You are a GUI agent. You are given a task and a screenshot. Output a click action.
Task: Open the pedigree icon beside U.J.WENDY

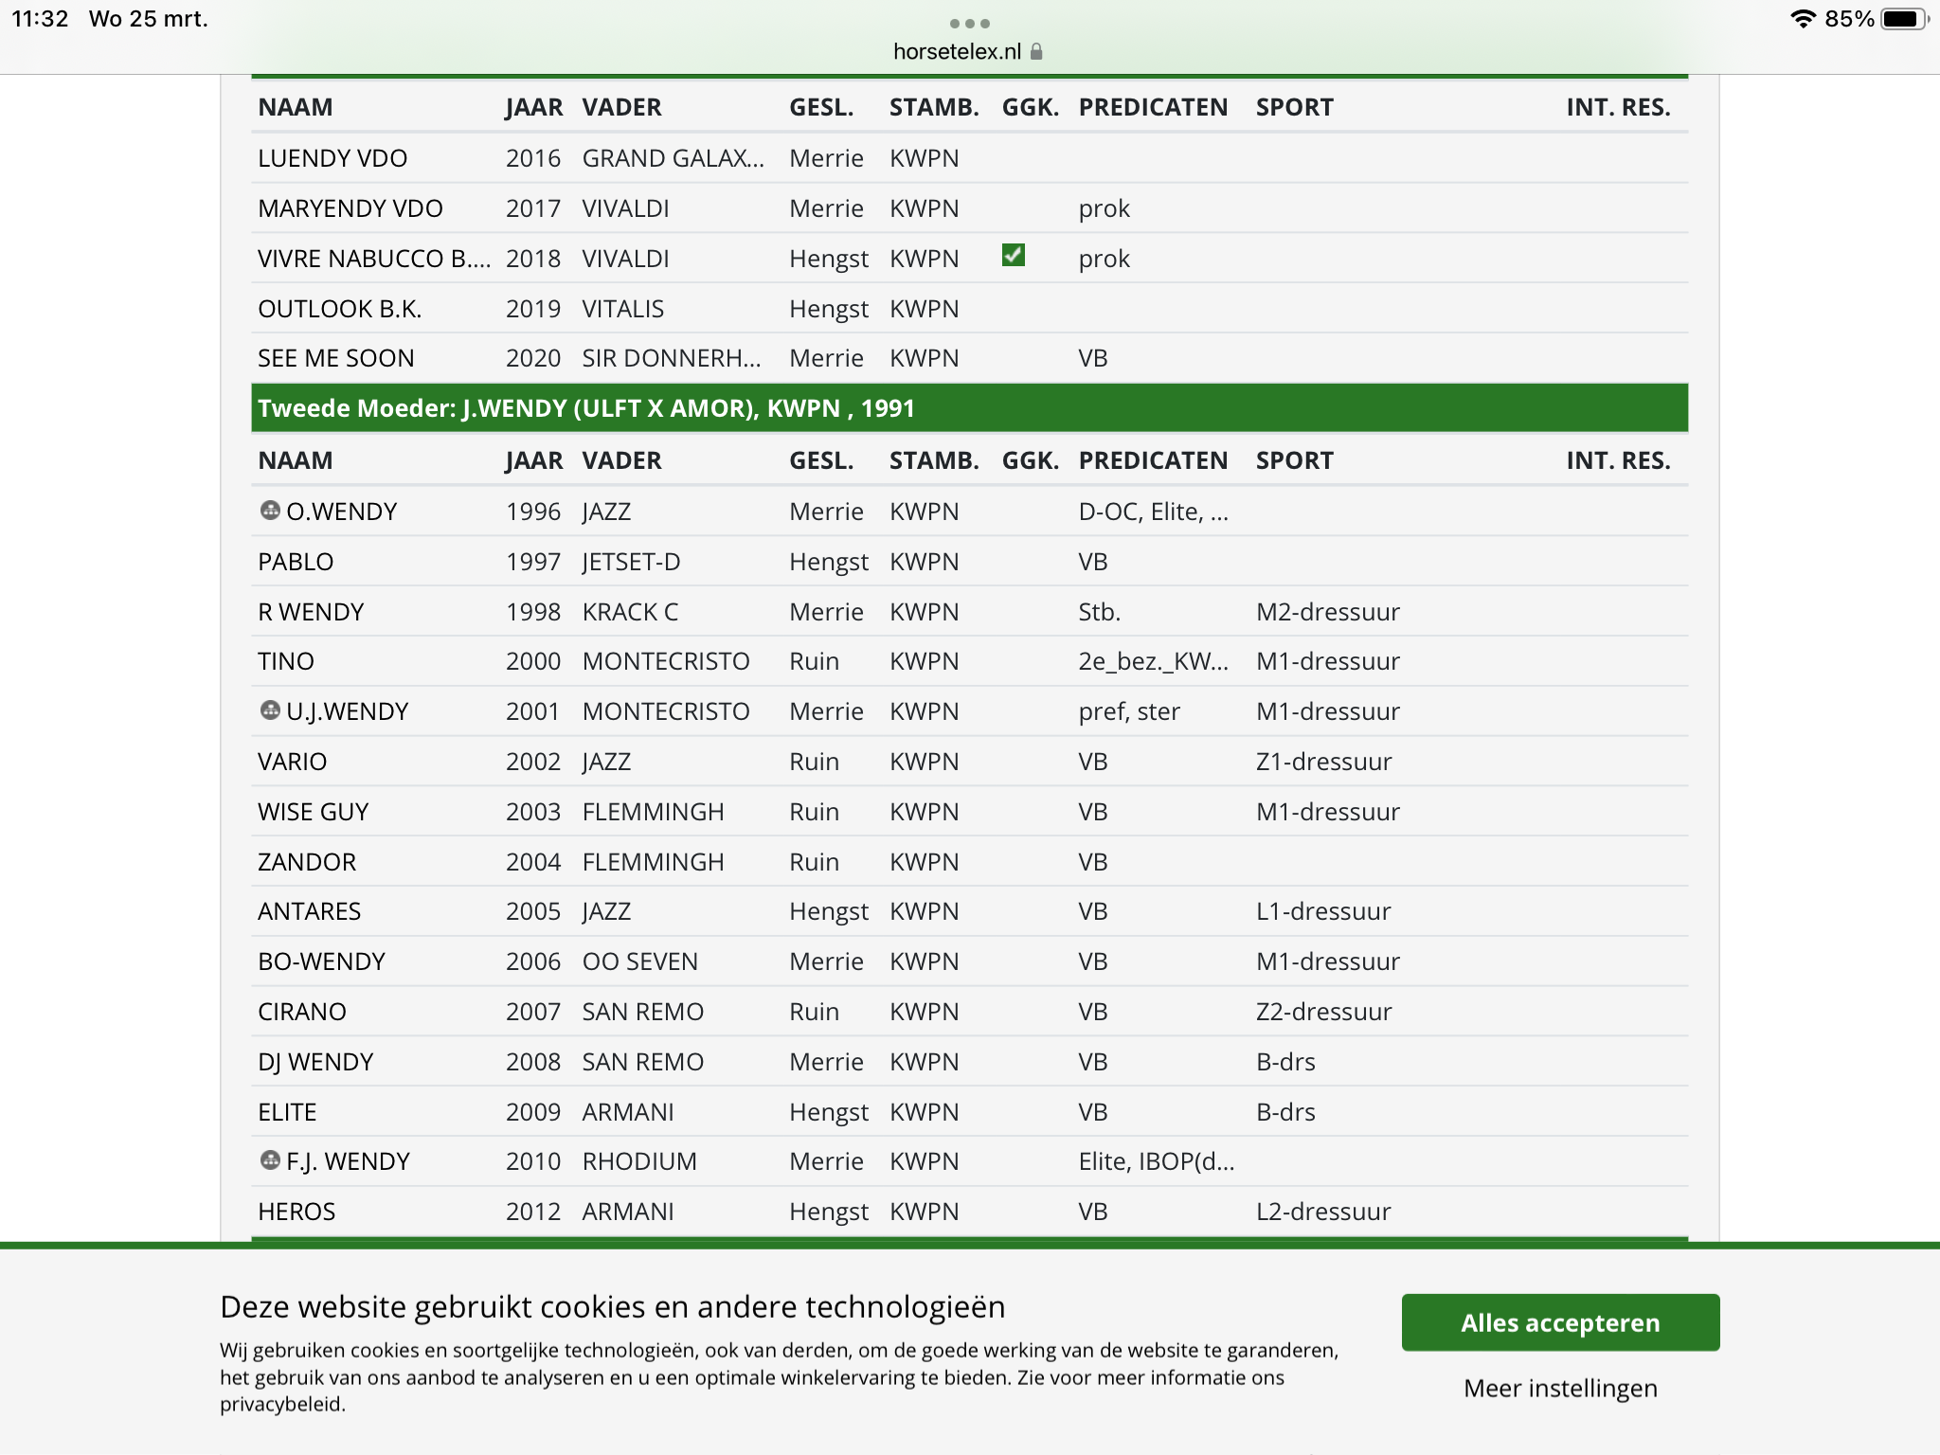[270, 710]
